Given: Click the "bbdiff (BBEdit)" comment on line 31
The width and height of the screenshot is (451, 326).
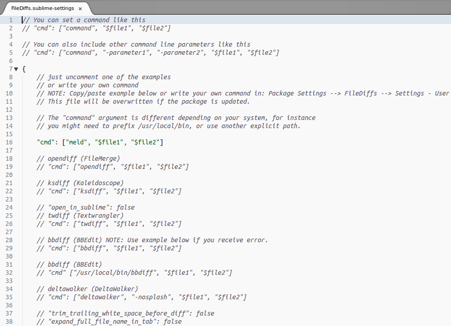Looking at the screenshot, I should tap(69, 264).
